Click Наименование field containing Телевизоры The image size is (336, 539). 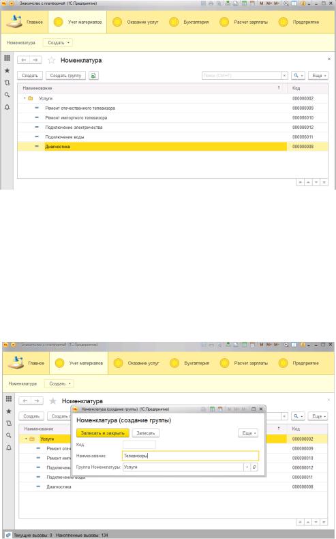click(x=190, y=456)
